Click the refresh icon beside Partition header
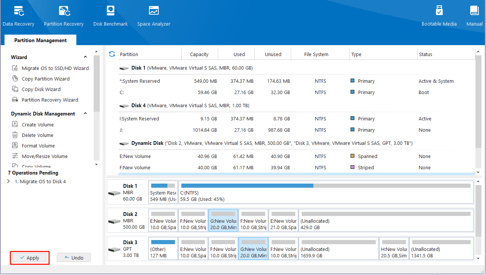This screenshot has height=275, width=486. tap(112, 54)
